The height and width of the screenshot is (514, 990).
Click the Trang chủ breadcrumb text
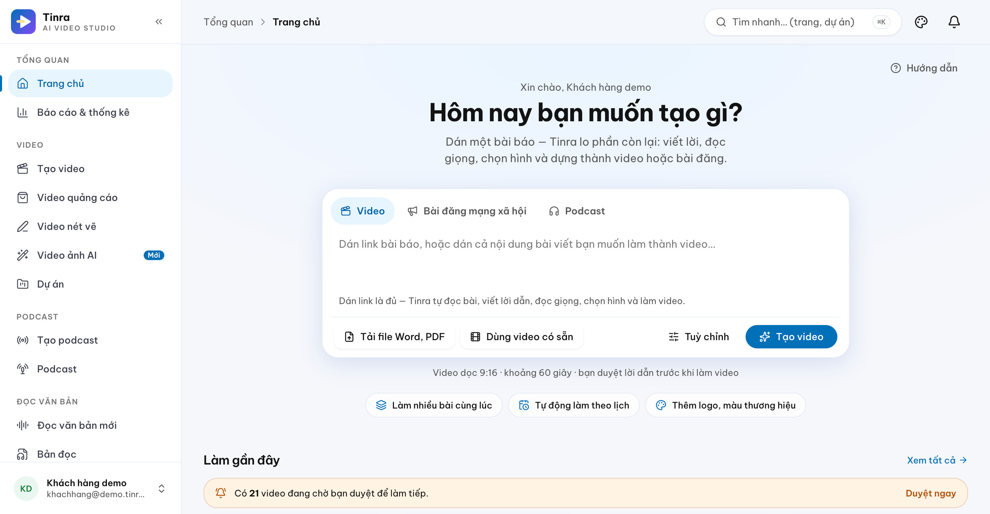tap(296, 22)
